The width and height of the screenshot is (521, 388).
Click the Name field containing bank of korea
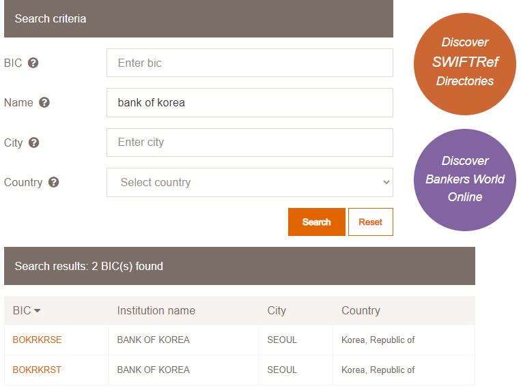click(249, 102)
